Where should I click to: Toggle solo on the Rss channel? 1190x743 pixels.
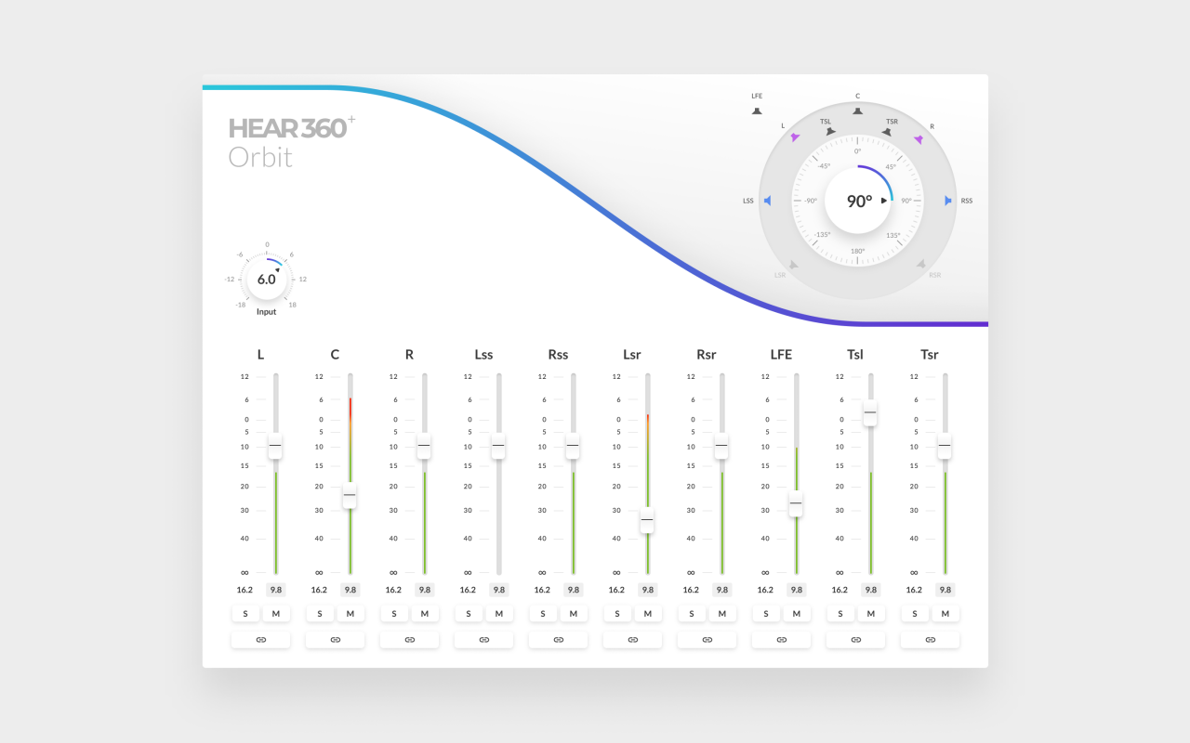pos(543,614)
